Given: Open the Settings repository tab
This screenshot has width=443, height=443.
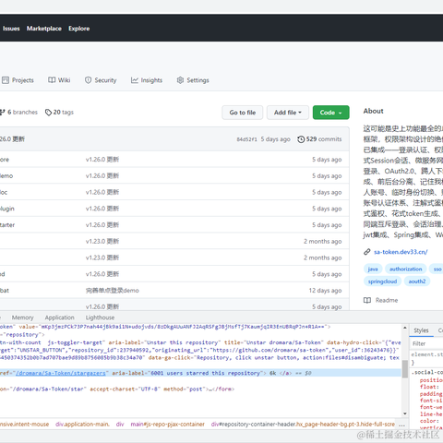Looking at the screenshot, I should click(193, 80).
